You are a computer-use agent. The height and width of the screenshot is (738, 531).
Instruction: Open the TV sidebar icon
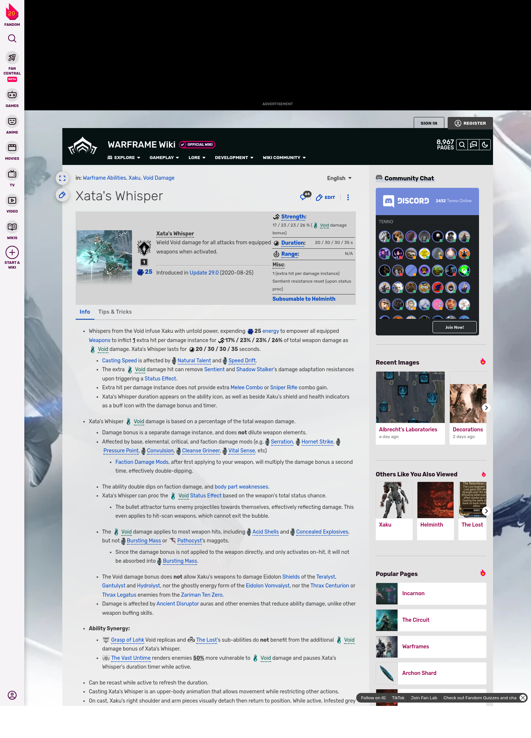[12, 174]
